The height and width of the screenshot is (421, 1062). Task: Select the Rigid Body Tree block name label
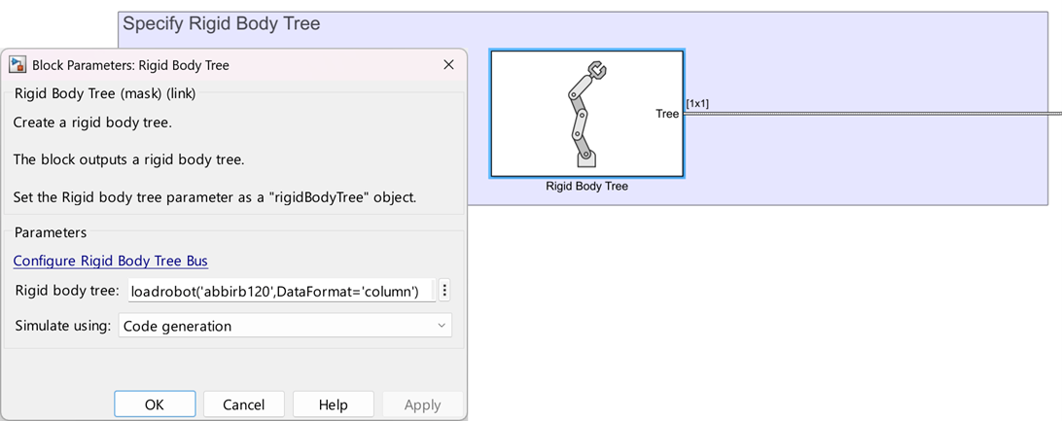pyautogui.click(x=586, y=186)
